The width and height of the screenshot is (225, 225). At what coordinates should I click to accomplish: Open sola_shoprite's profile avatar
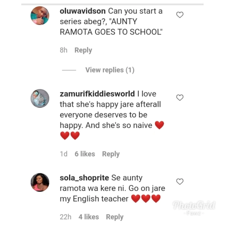(x=40, y=182)
